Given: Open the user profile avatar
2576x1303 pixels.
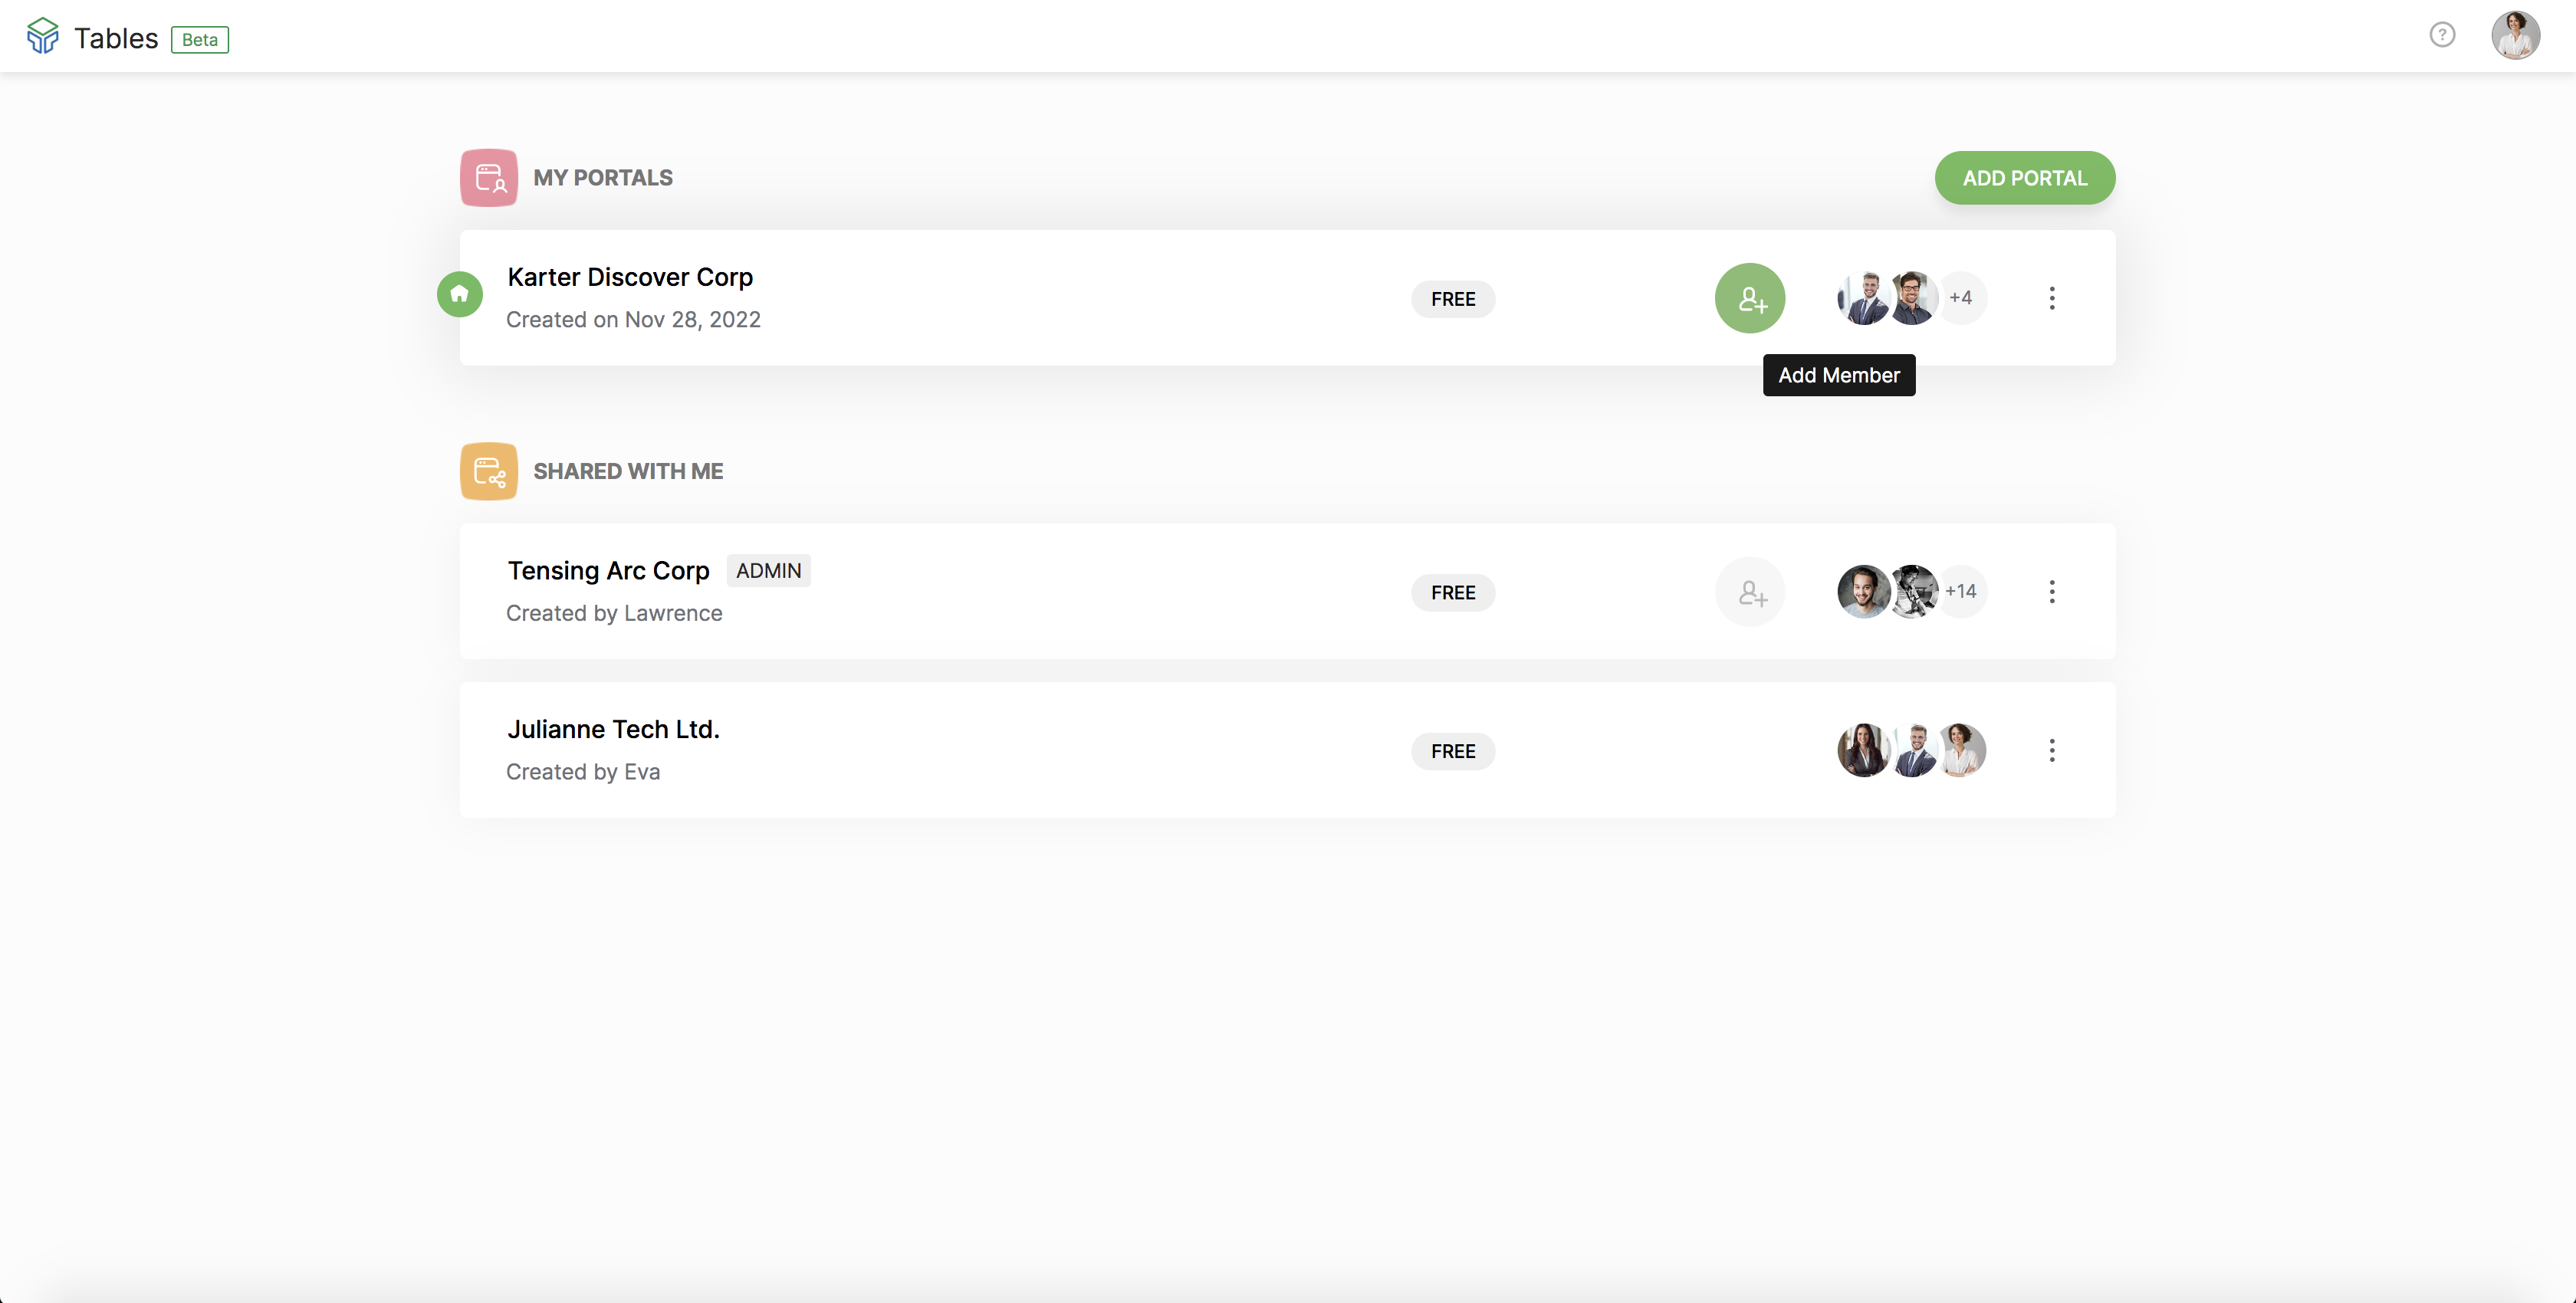Looking at the screenshot, I should pyautogui.click(x=2515, y=36).
